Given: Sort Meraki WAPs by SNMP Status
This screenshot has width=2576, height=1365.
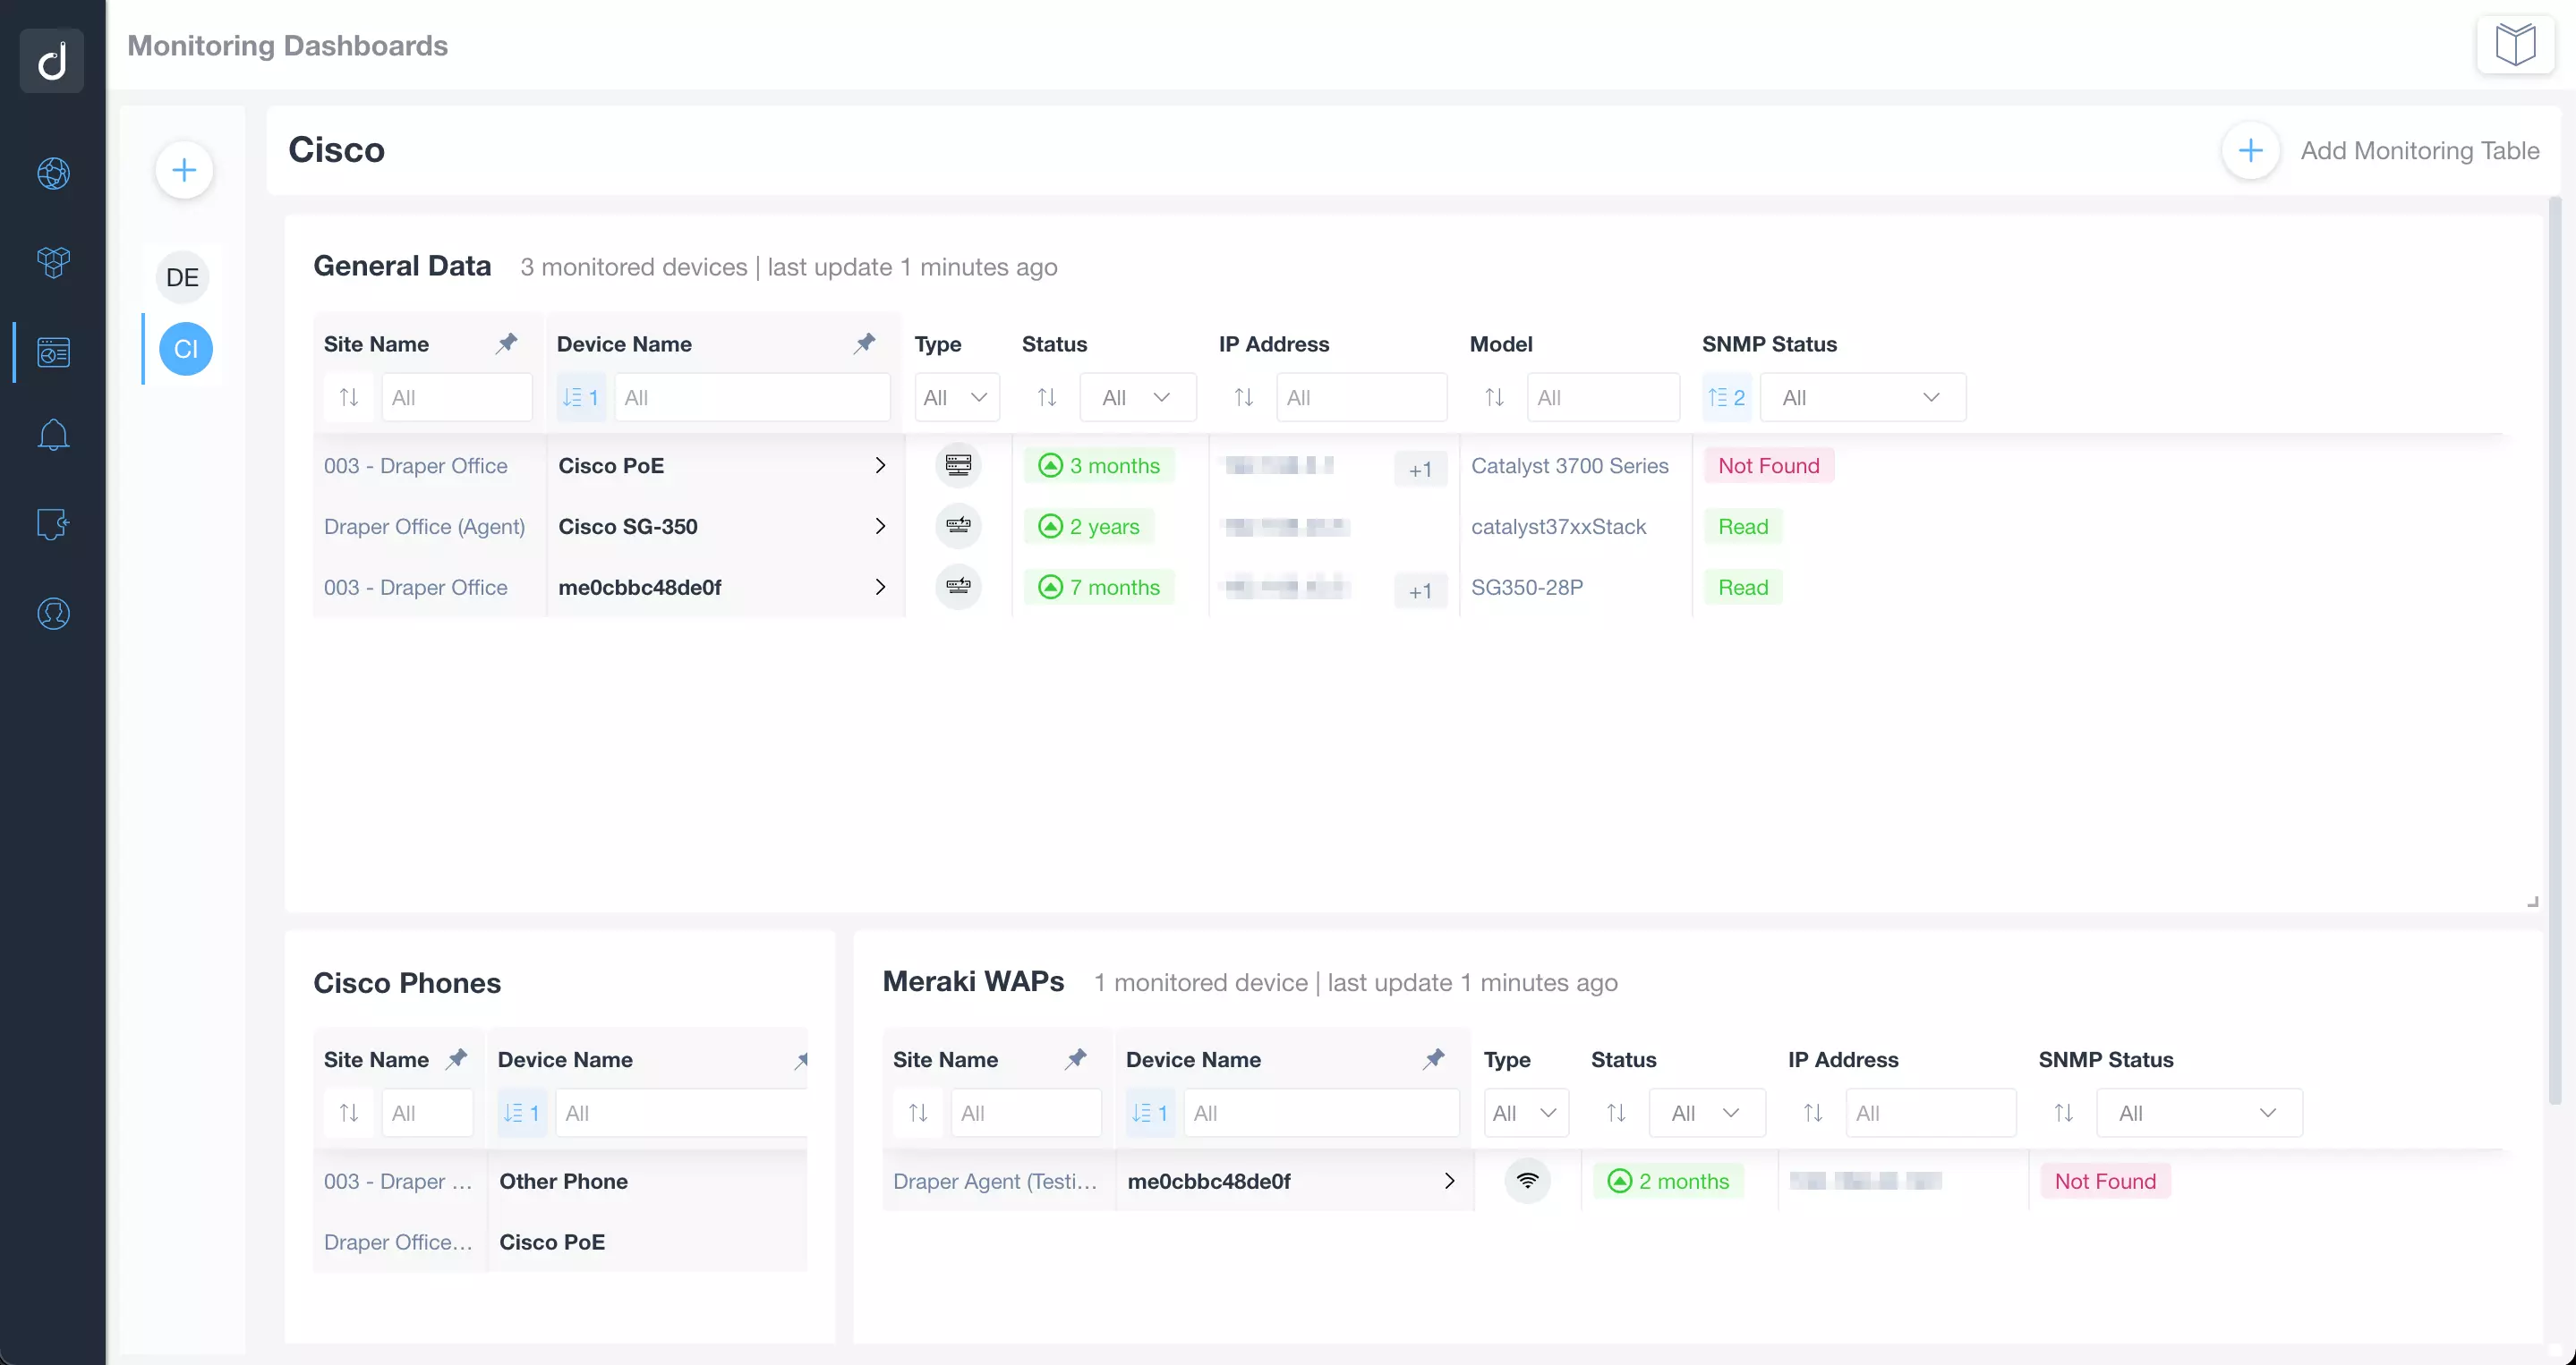Looking at the screenshot, I should 2064,1113.
